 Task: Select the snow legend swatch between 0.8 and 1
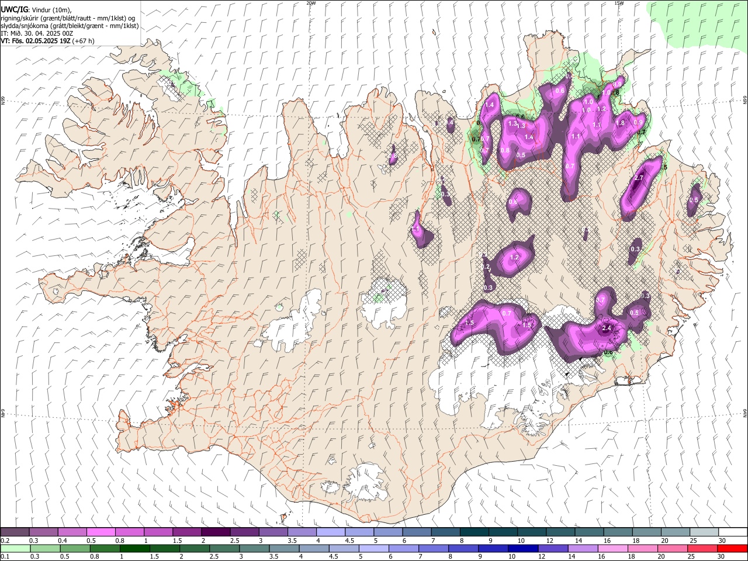pos(130,532)
